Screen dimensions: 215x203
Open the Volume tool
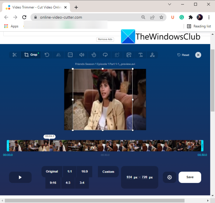click(x=82, y=55)
